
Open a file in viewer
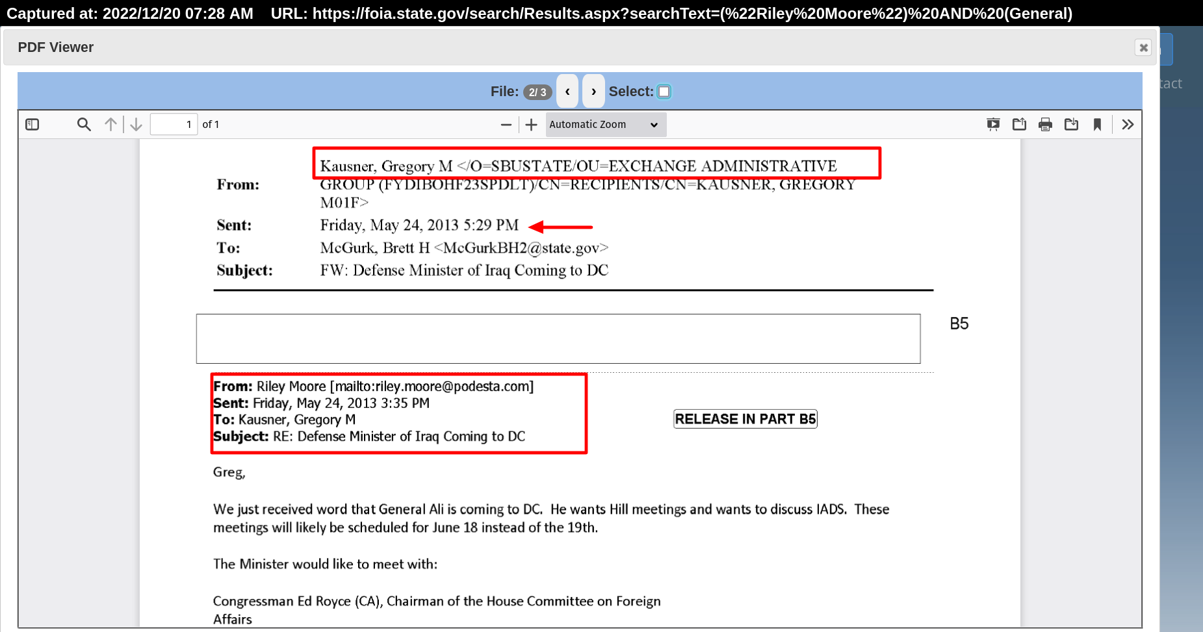[1019, 124]
